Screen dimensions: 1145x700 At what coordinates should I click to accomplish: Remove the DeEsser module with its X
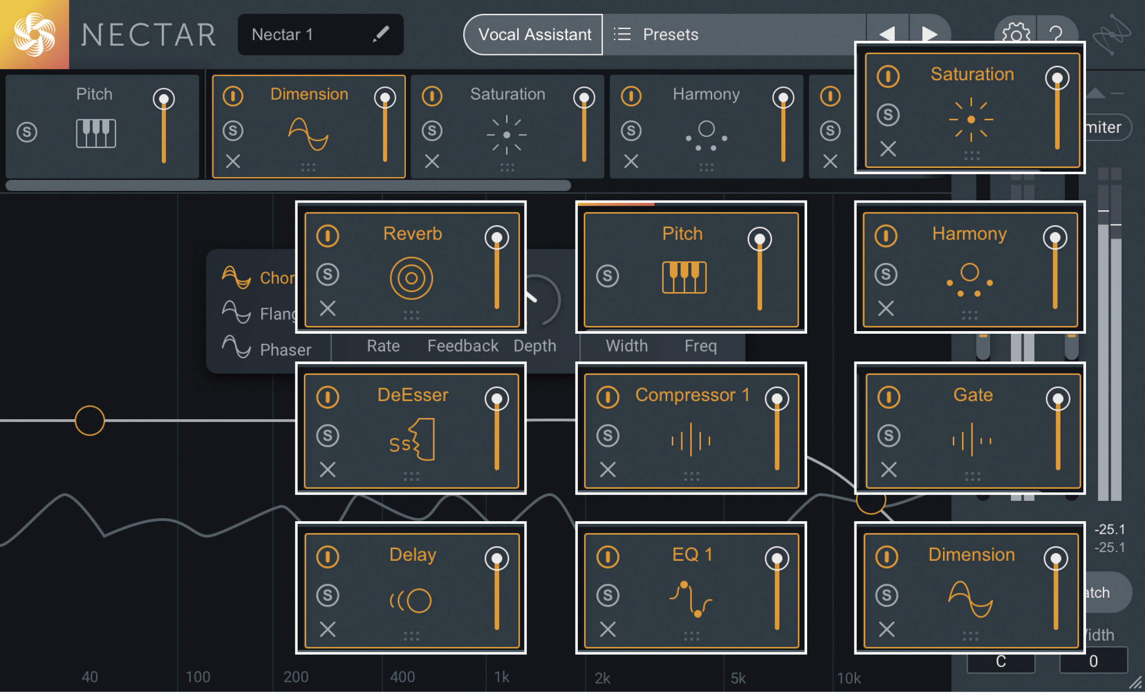[x=327, y=469]
